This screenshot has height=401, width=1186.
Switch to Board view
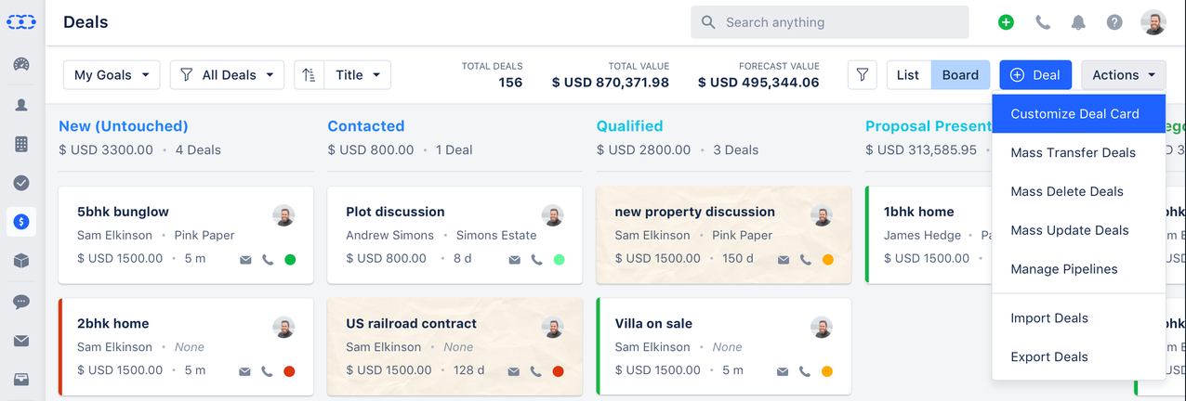[960, 75]
